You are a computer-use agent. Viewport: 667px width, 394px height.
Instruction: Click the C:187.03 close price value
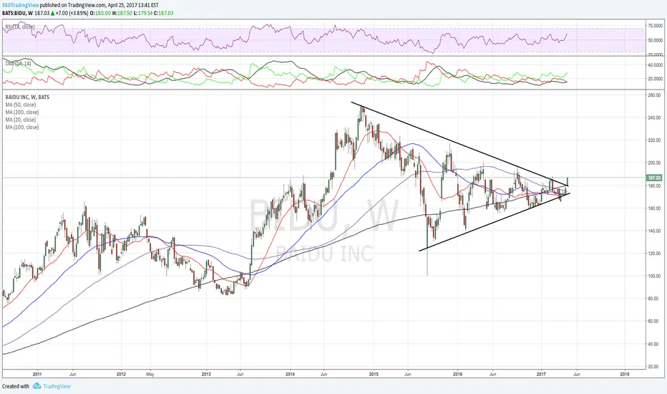pos(163,13)
